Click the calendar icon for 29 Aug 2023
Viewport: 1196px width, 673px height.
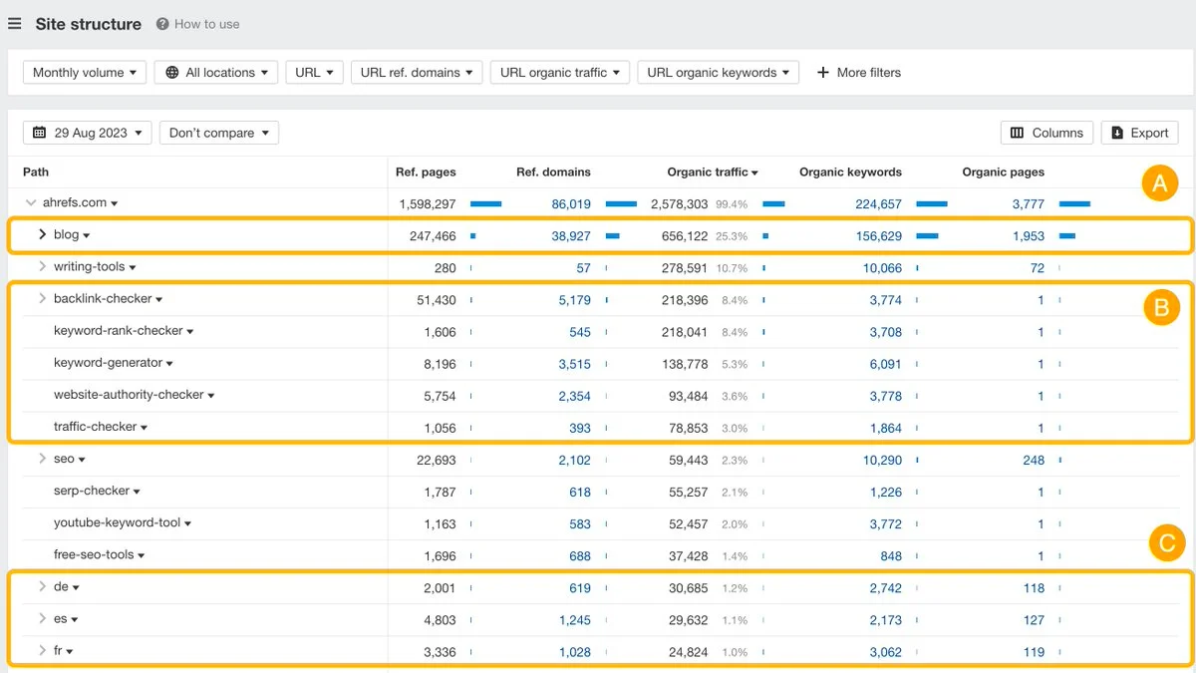coord(40,133)
